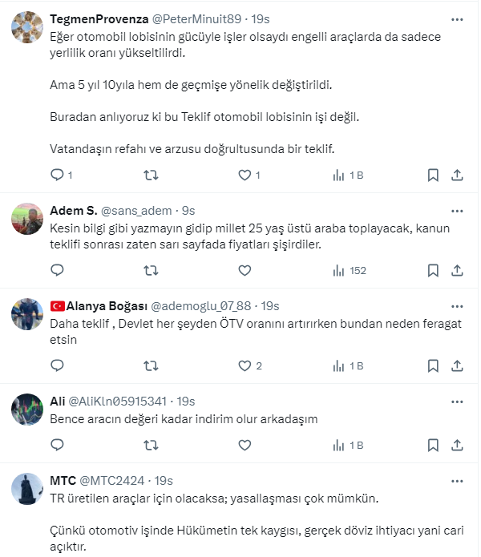Retweet TegmenProvenza's tweet

(150, 175)
